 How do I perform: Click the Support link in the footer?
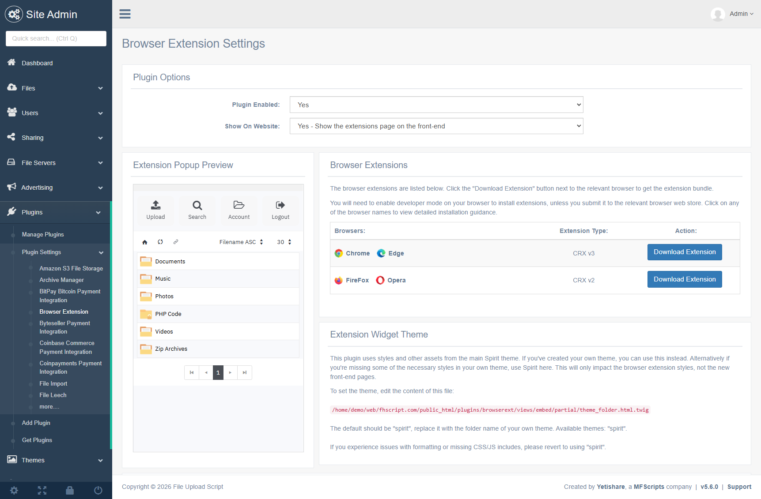(739, 487)
